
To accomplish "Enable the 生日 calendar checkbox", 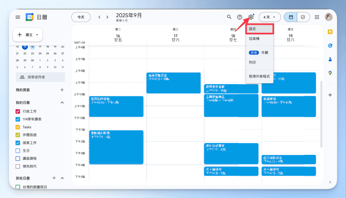I will pos(18,151).
